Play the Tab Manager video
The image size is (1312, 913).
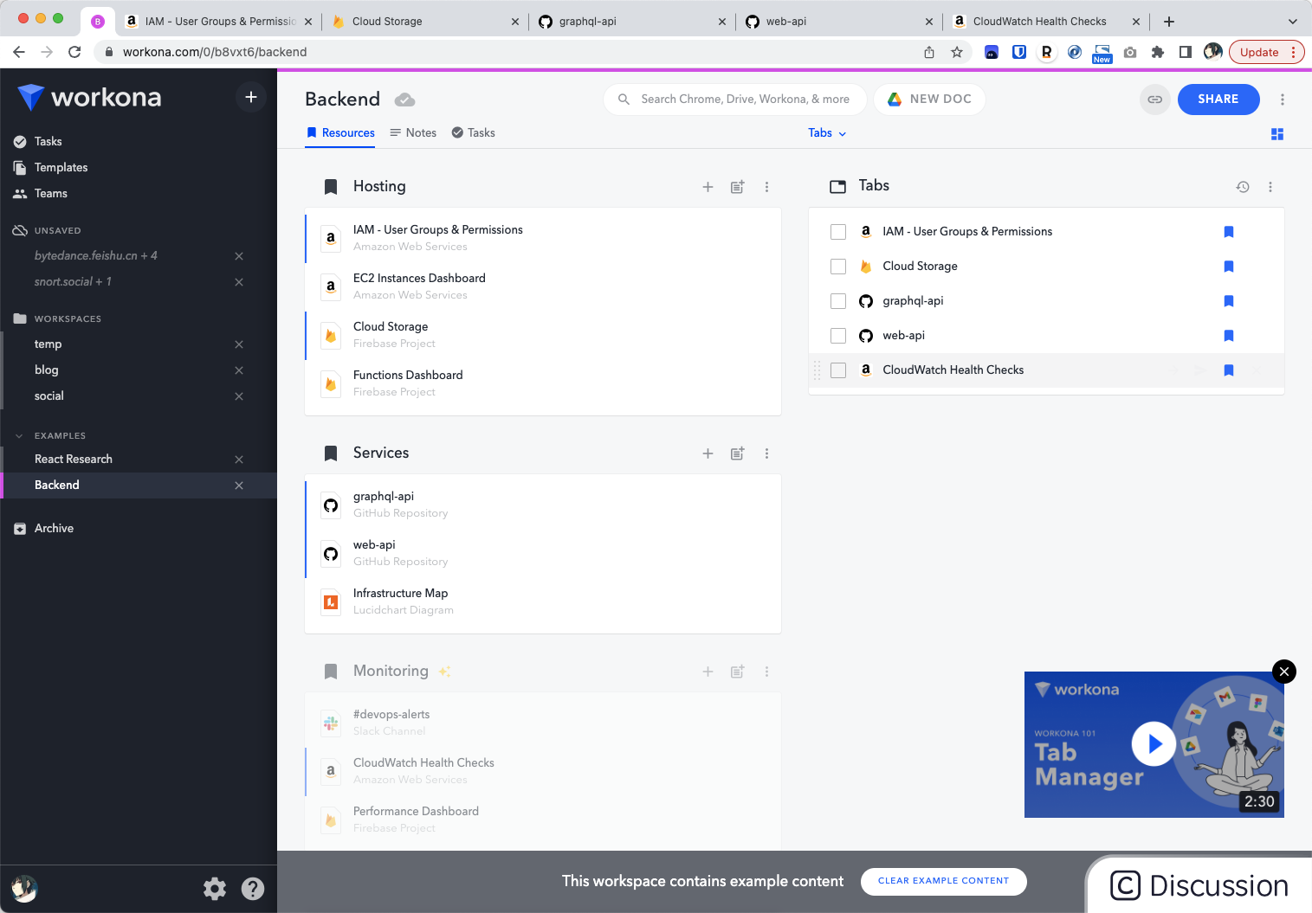(x=1154, y=743)
